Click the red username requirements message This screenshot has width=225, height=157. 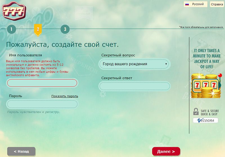[37, 68]
